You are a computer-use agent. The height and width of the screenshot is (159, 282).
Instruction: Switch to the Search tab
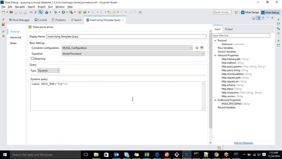coord(76,20)
